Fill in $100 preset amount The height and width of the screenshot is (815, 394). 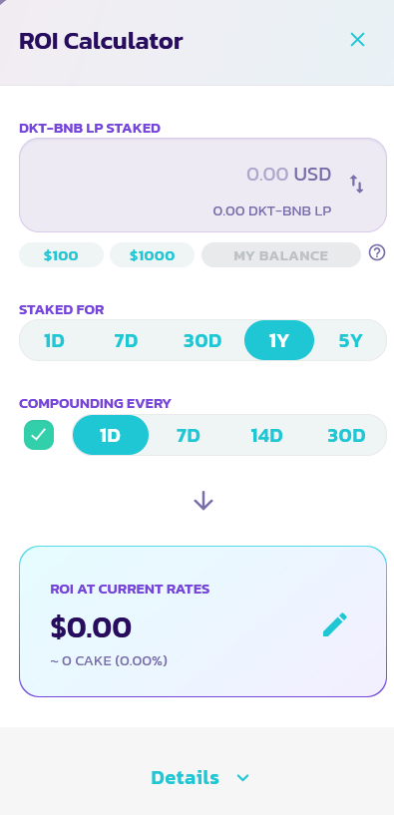tap(61, 255)
